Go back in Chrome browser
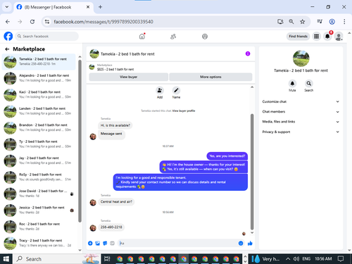 [8, 22]
